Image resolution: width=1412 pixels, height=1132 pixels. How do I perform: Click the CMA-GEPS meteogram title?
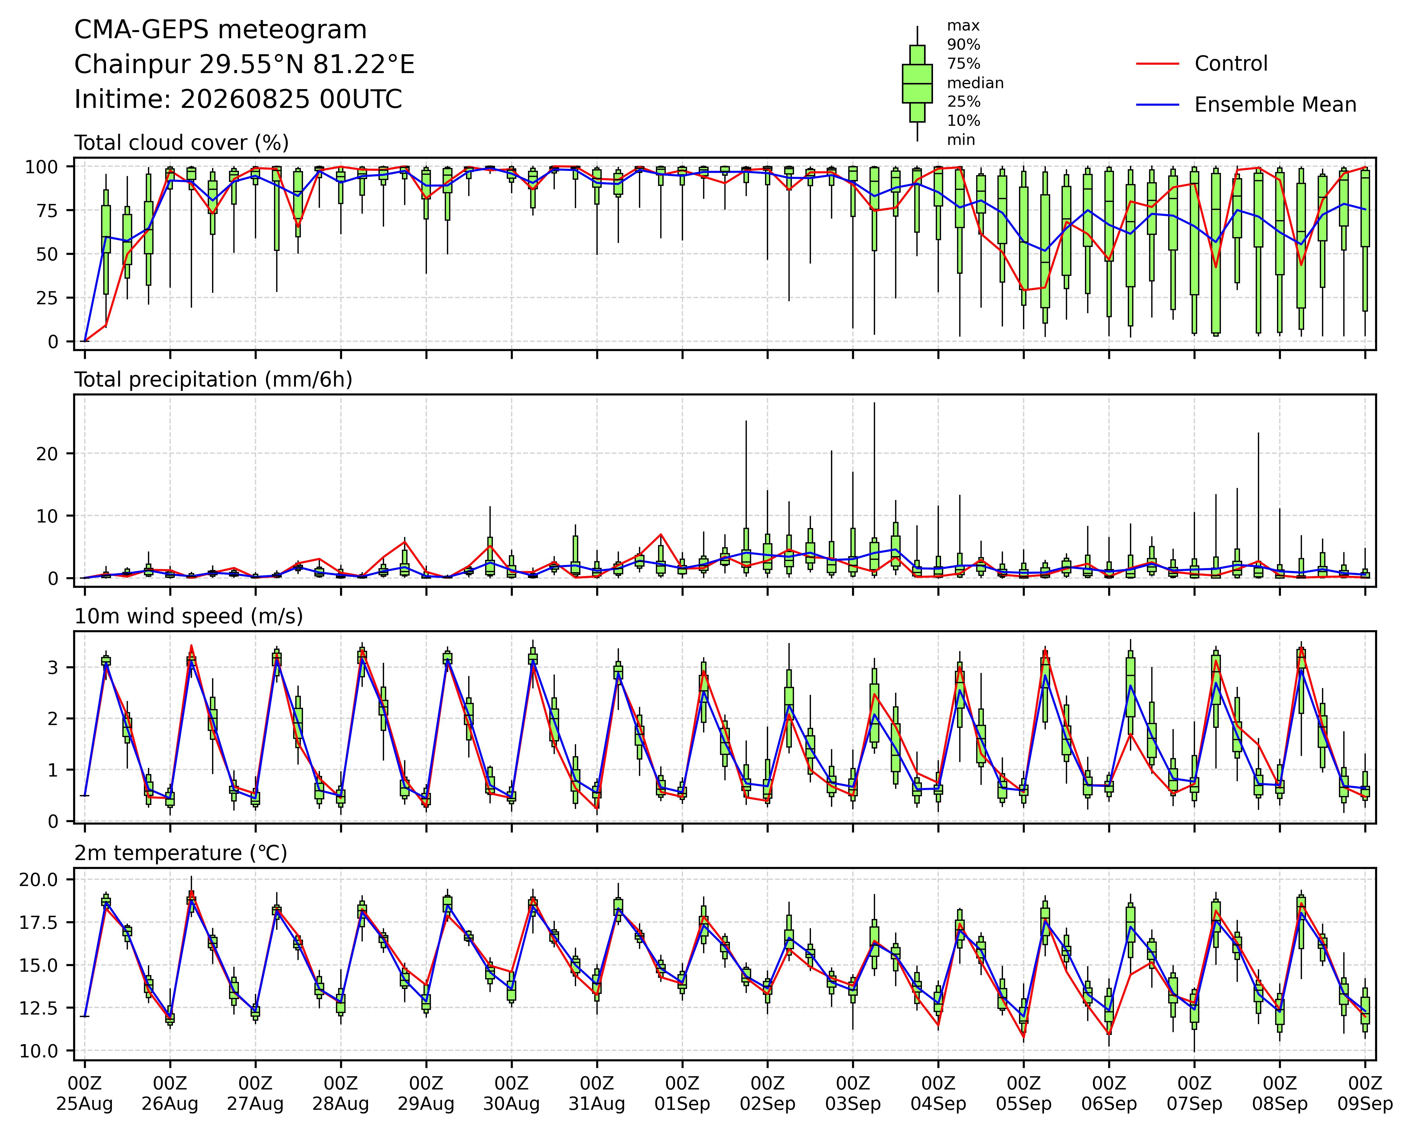(221, 30)
